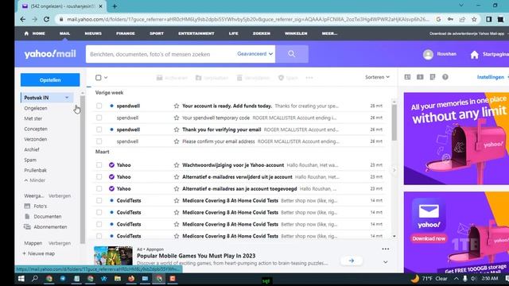The height and width of the screenshot is (286, 509).
Task: Select checkbox for 'Your spendwell temporary code' email
Action: pyautogui.click(x=99, y=118)
